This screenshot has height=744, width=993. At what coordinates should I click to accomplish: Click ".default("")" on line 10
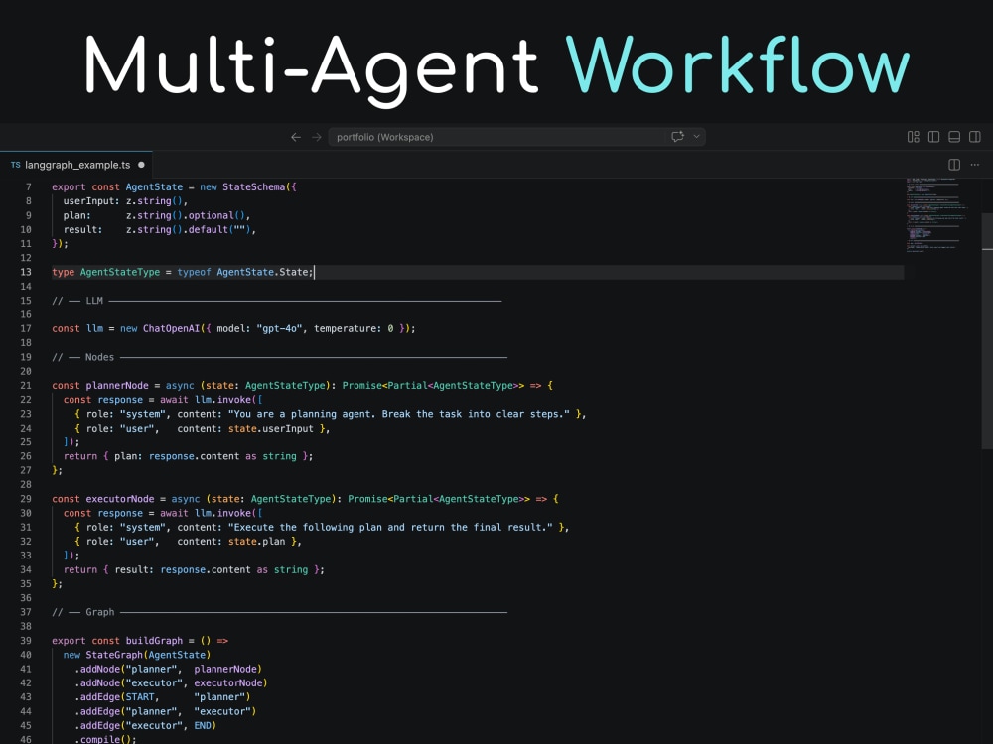[218, 230]
